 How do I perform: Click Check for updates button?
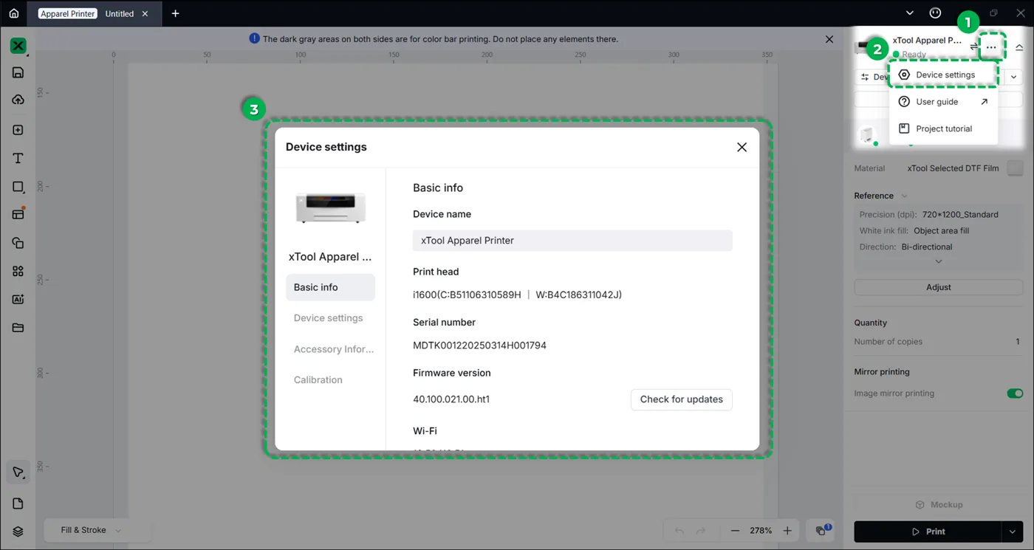pos(681,399)
